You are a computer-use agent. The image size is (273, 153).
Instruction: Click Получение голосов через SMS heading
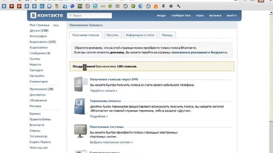click(114, 79)
